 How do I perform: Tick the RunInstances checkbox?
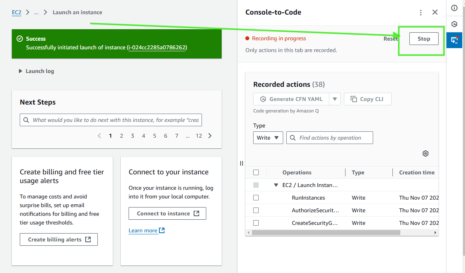(256, 198)
